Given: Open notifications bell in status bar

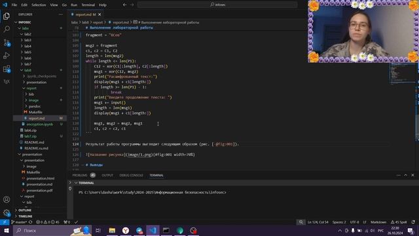Looking at the screenshot, I should 413,222.
